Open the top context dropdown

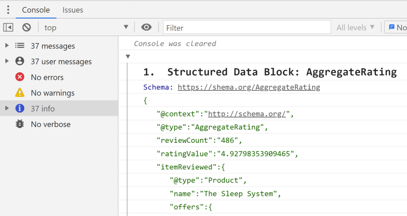tap(86, 28)
